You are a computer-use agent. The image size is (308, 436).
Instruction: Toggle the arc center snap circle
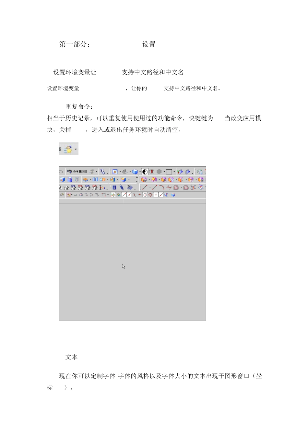tap(145, 195)
